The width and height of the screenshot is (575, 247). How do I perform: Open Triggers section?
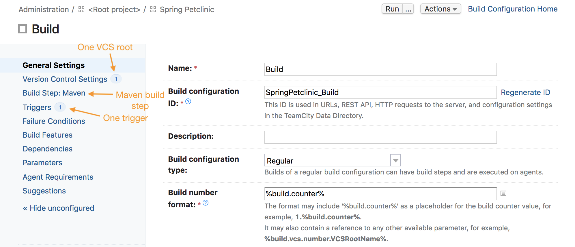(37, 107)
